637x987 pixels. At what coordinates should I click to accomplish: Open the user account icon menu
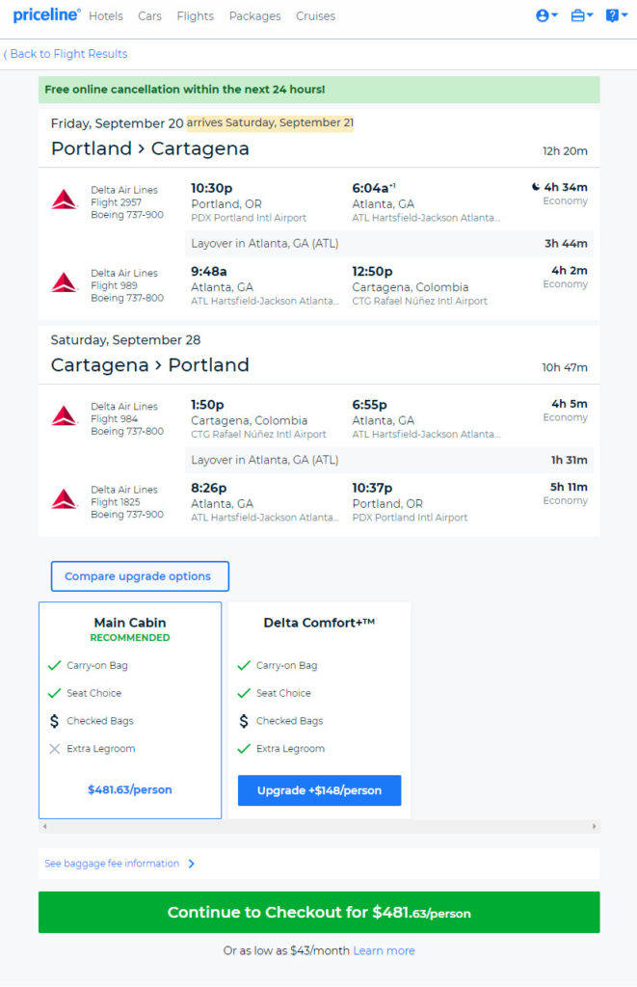tap(546, 15)
